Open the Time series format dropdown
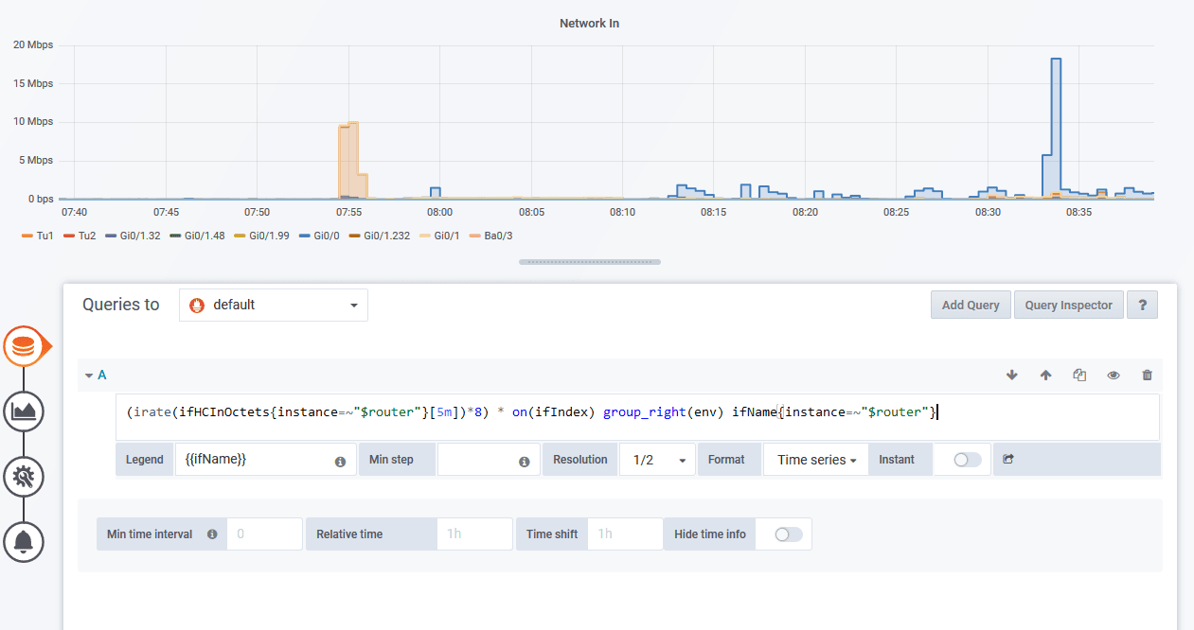Image resolution: width=1194 pixels, height=630 pixels. pyautogui.click(x=815, y=459)
